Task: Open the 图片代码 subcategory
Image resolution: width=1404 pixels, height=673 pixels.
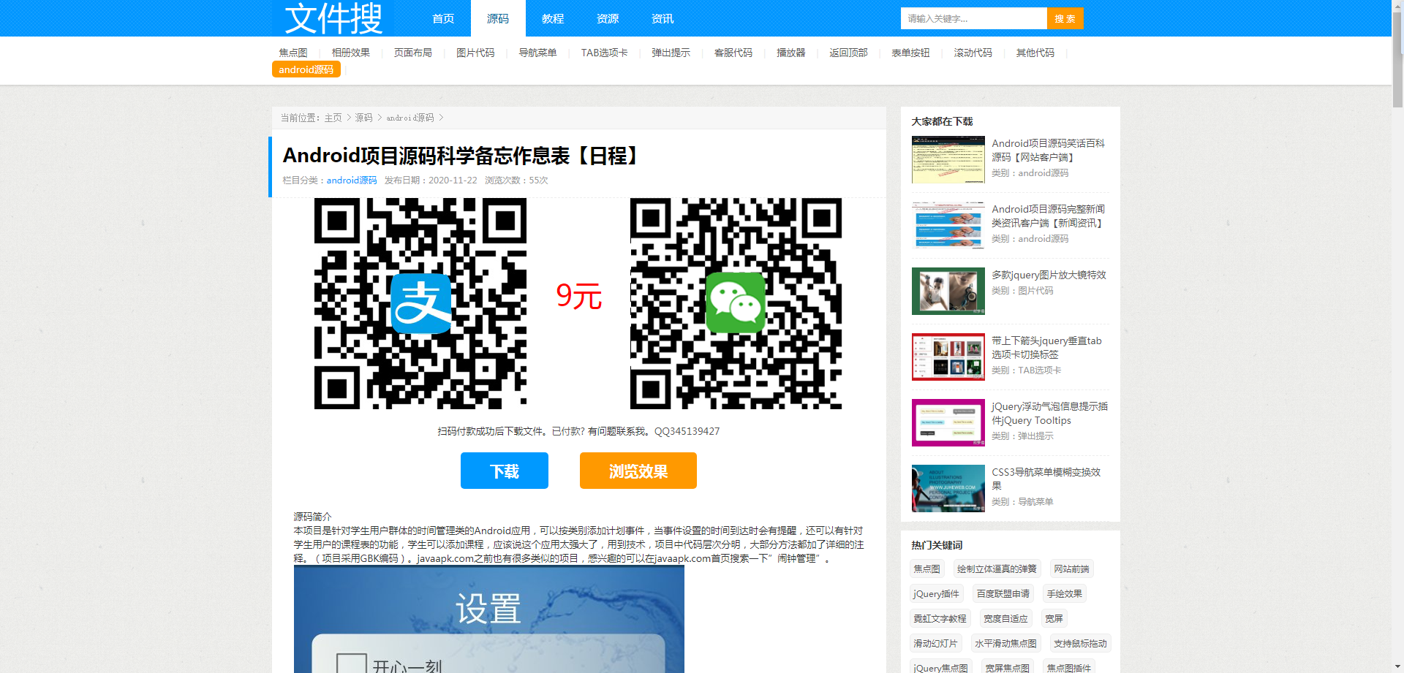Action: click(475, 53)
